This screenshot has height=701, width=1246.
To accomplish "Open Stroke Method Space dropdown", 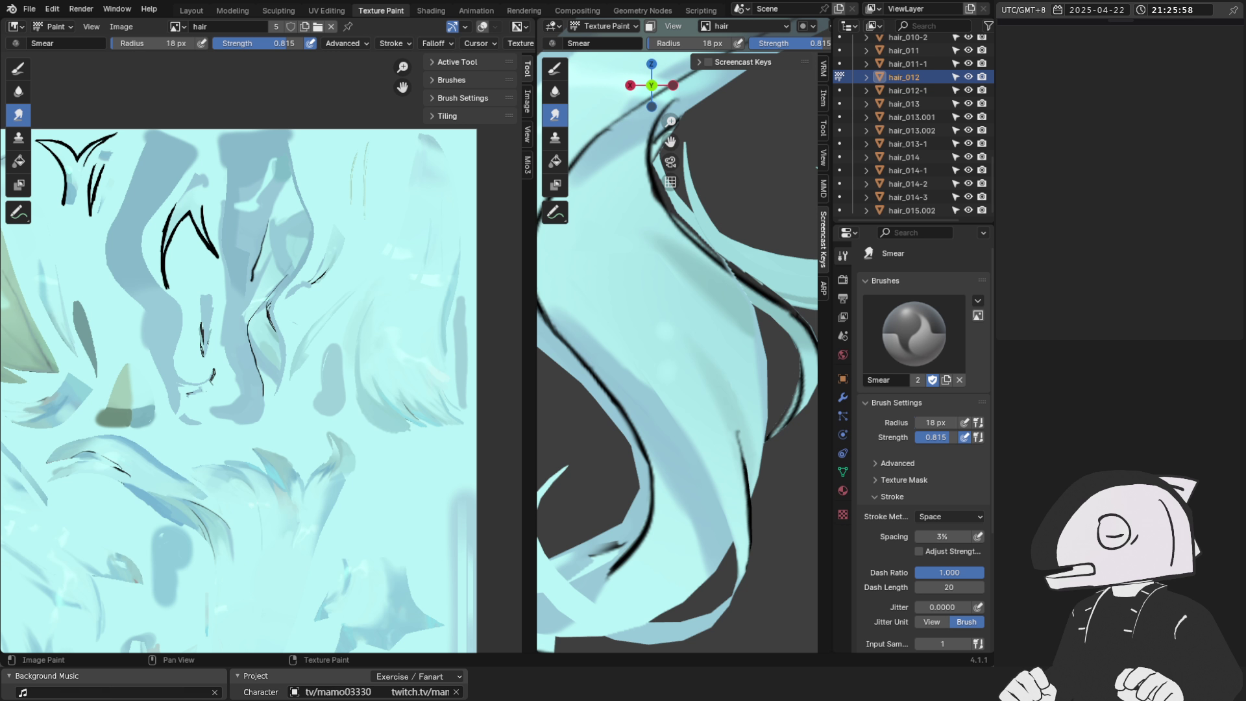I will click(x=950, y=517).
